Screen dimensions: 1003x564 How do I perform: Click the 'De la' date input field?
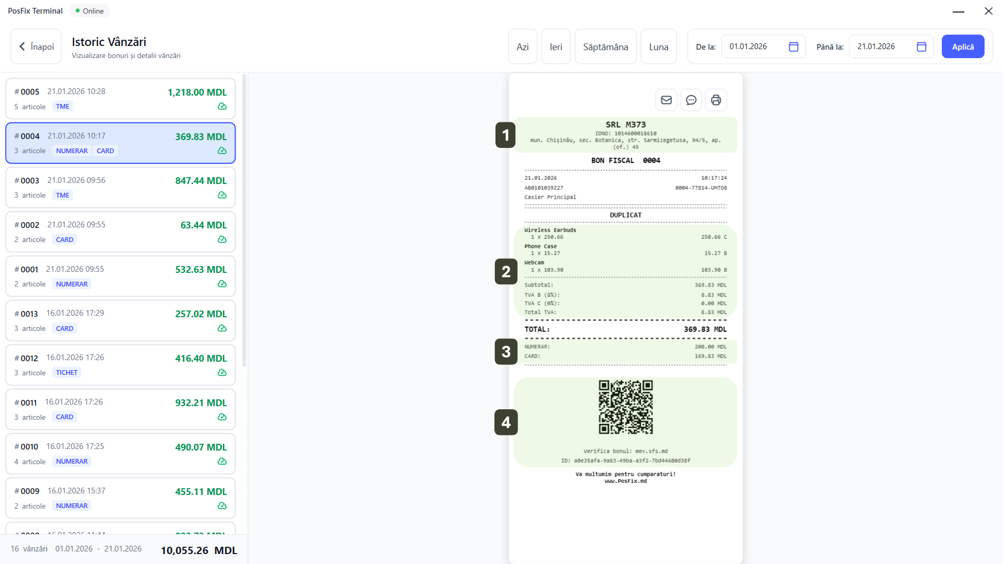754,47
